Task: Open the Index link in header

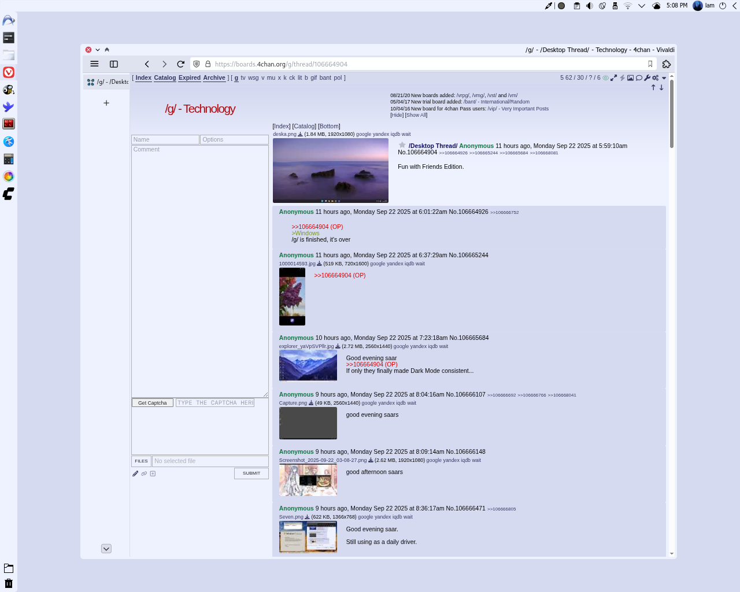Action: pyautogui.click(x=143, y=77)
